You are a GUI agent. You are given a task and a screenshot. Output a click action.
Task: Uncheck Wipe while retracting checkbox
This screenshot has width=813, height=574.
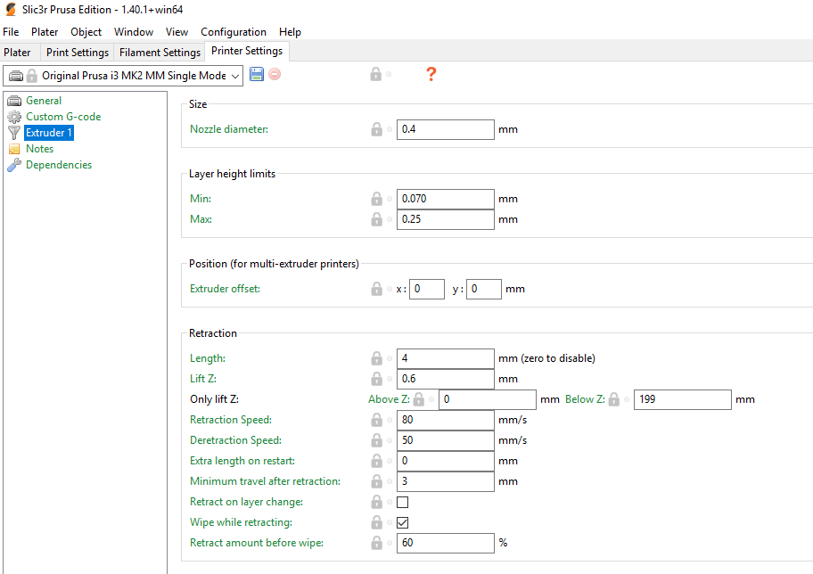point(402,522)
